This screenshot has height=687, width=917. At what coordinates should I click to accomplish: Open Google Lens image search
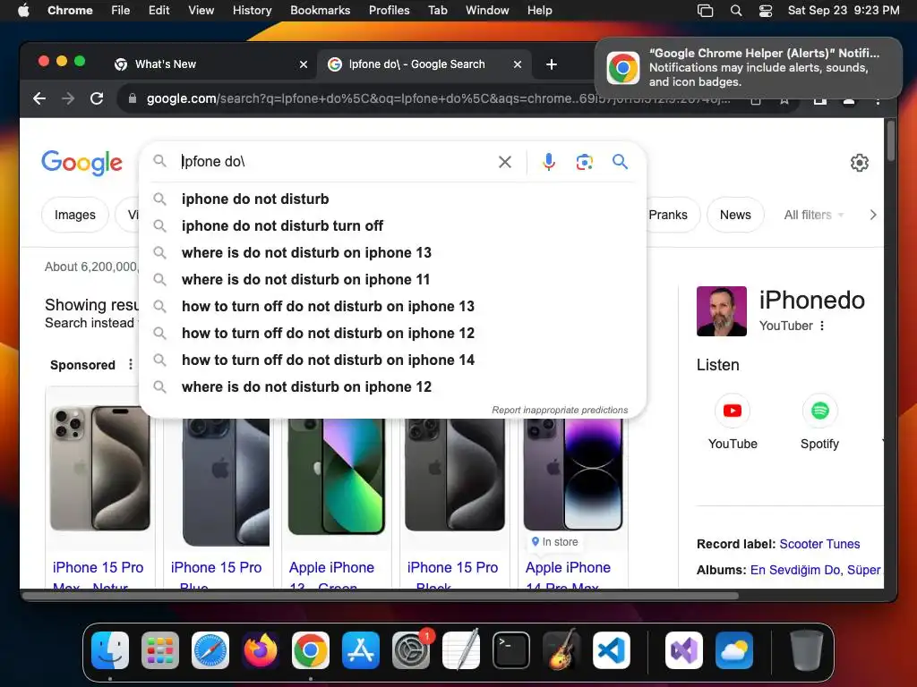(x=584, y=162)
